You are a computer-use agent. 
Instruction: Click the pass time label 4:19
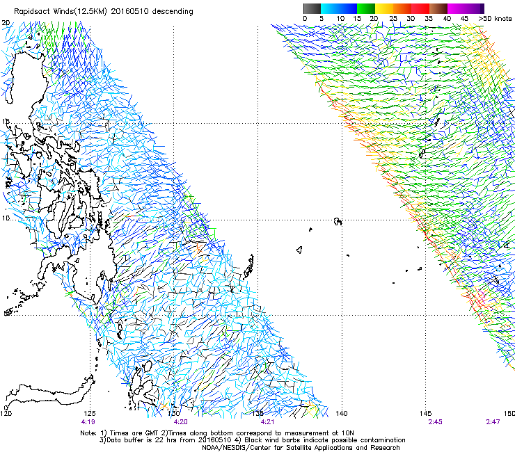tap(88, 422)
